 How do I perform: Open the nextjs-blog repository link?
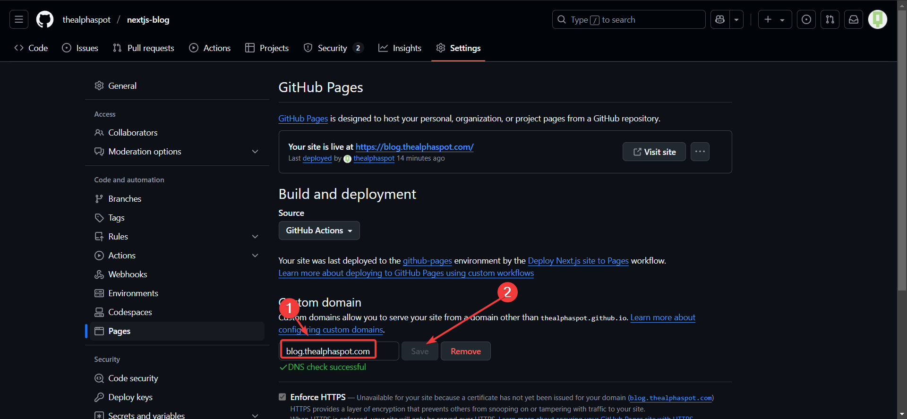tap(148, 20)
